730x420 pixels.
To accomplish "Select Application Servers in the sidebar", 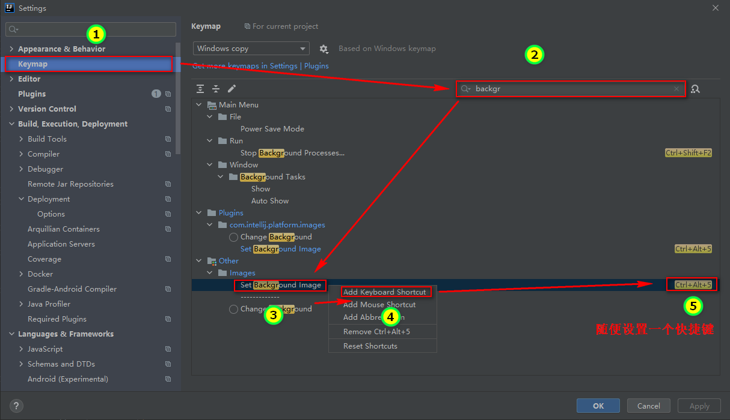I will [x=61, y=244].
